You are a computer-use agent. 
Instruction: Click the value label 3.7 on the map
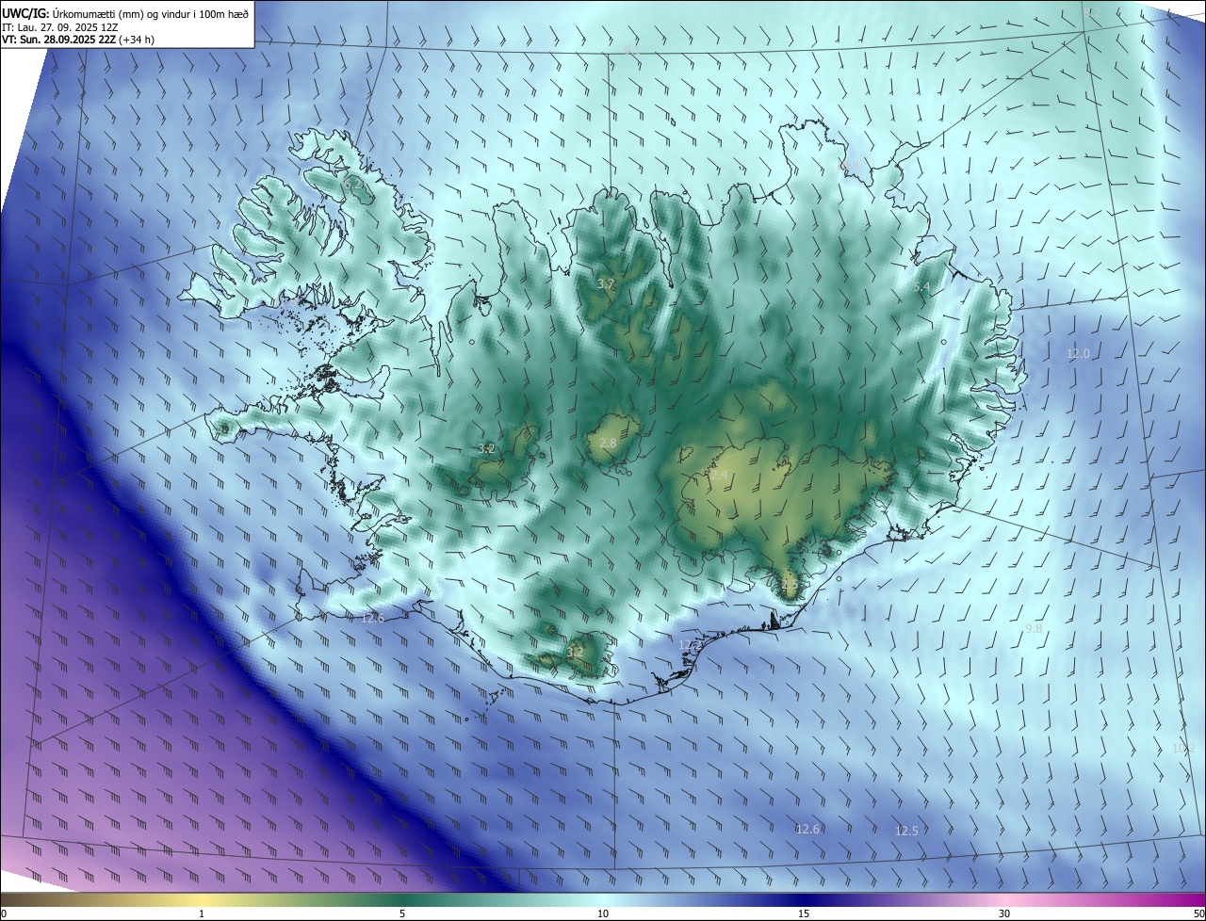point(606,283)
